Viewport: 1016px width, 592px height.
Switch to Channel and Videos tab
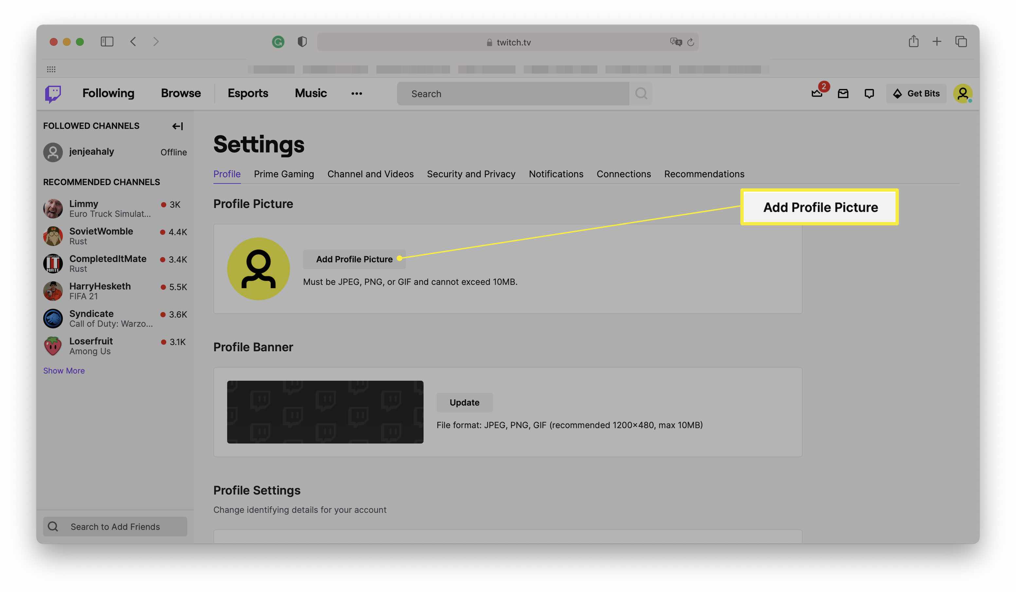(x=370, y=174)
